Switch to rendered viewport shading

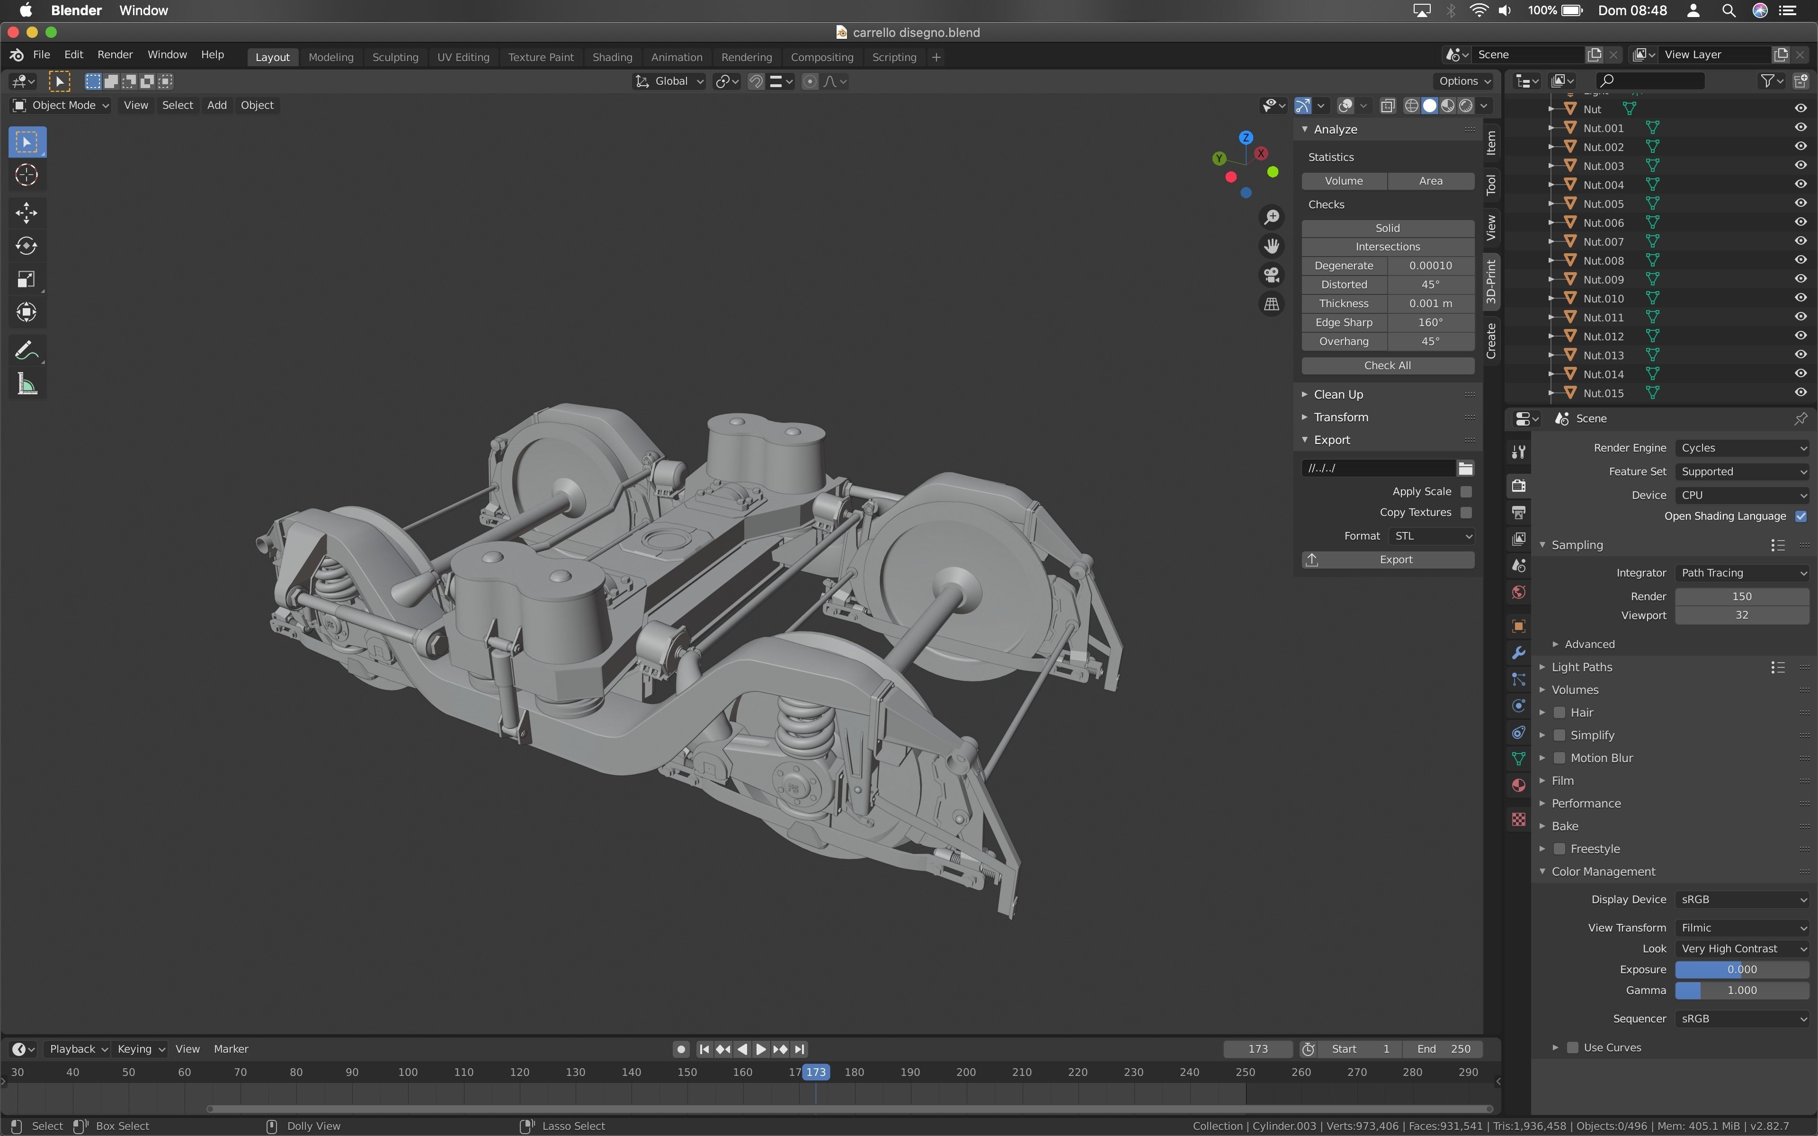[x=1466, y=106]
